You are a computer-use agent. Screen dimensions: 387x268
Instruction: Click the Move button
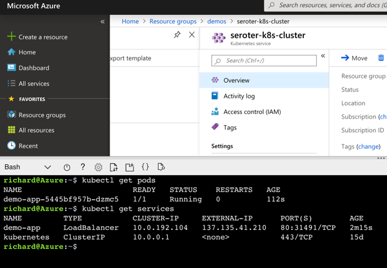pos(354,58)
